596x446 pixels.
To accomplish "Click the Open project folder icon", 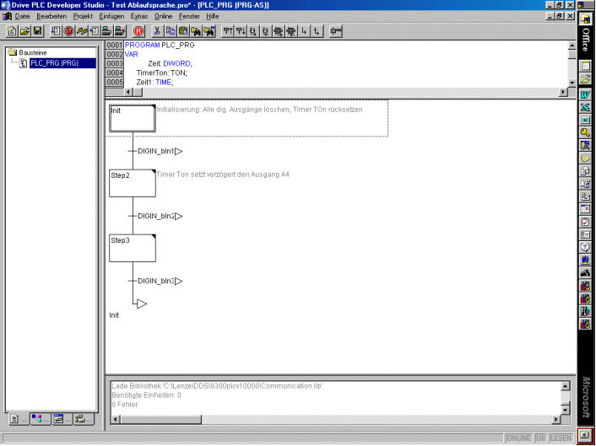I will [x=24, y=31].
